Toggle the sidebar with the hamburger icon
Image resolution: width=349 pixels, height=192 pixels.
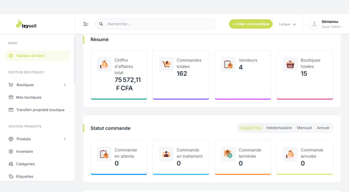(86, 24)
